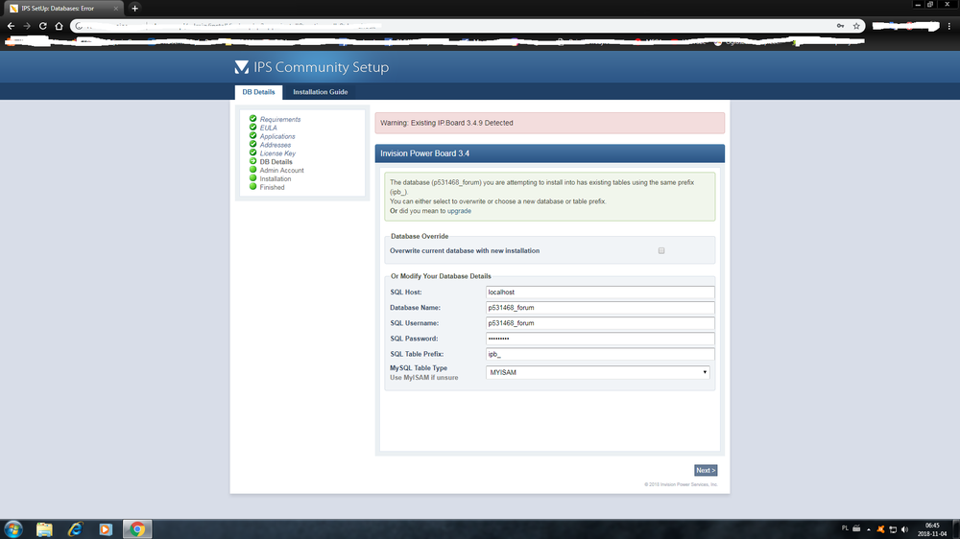Viewport: 960px width, 539px height.
Task: Bookmark this page with the star icon
Action: pos(855,26)
